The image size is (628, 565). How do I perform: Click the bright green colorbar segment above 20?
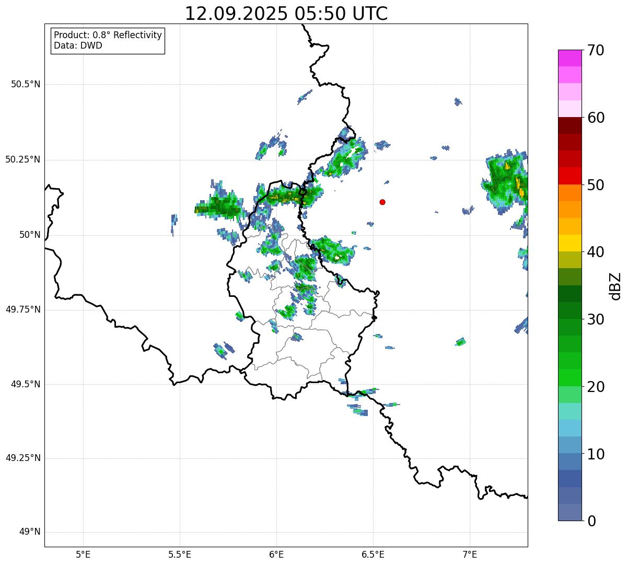tap(569, 377)
